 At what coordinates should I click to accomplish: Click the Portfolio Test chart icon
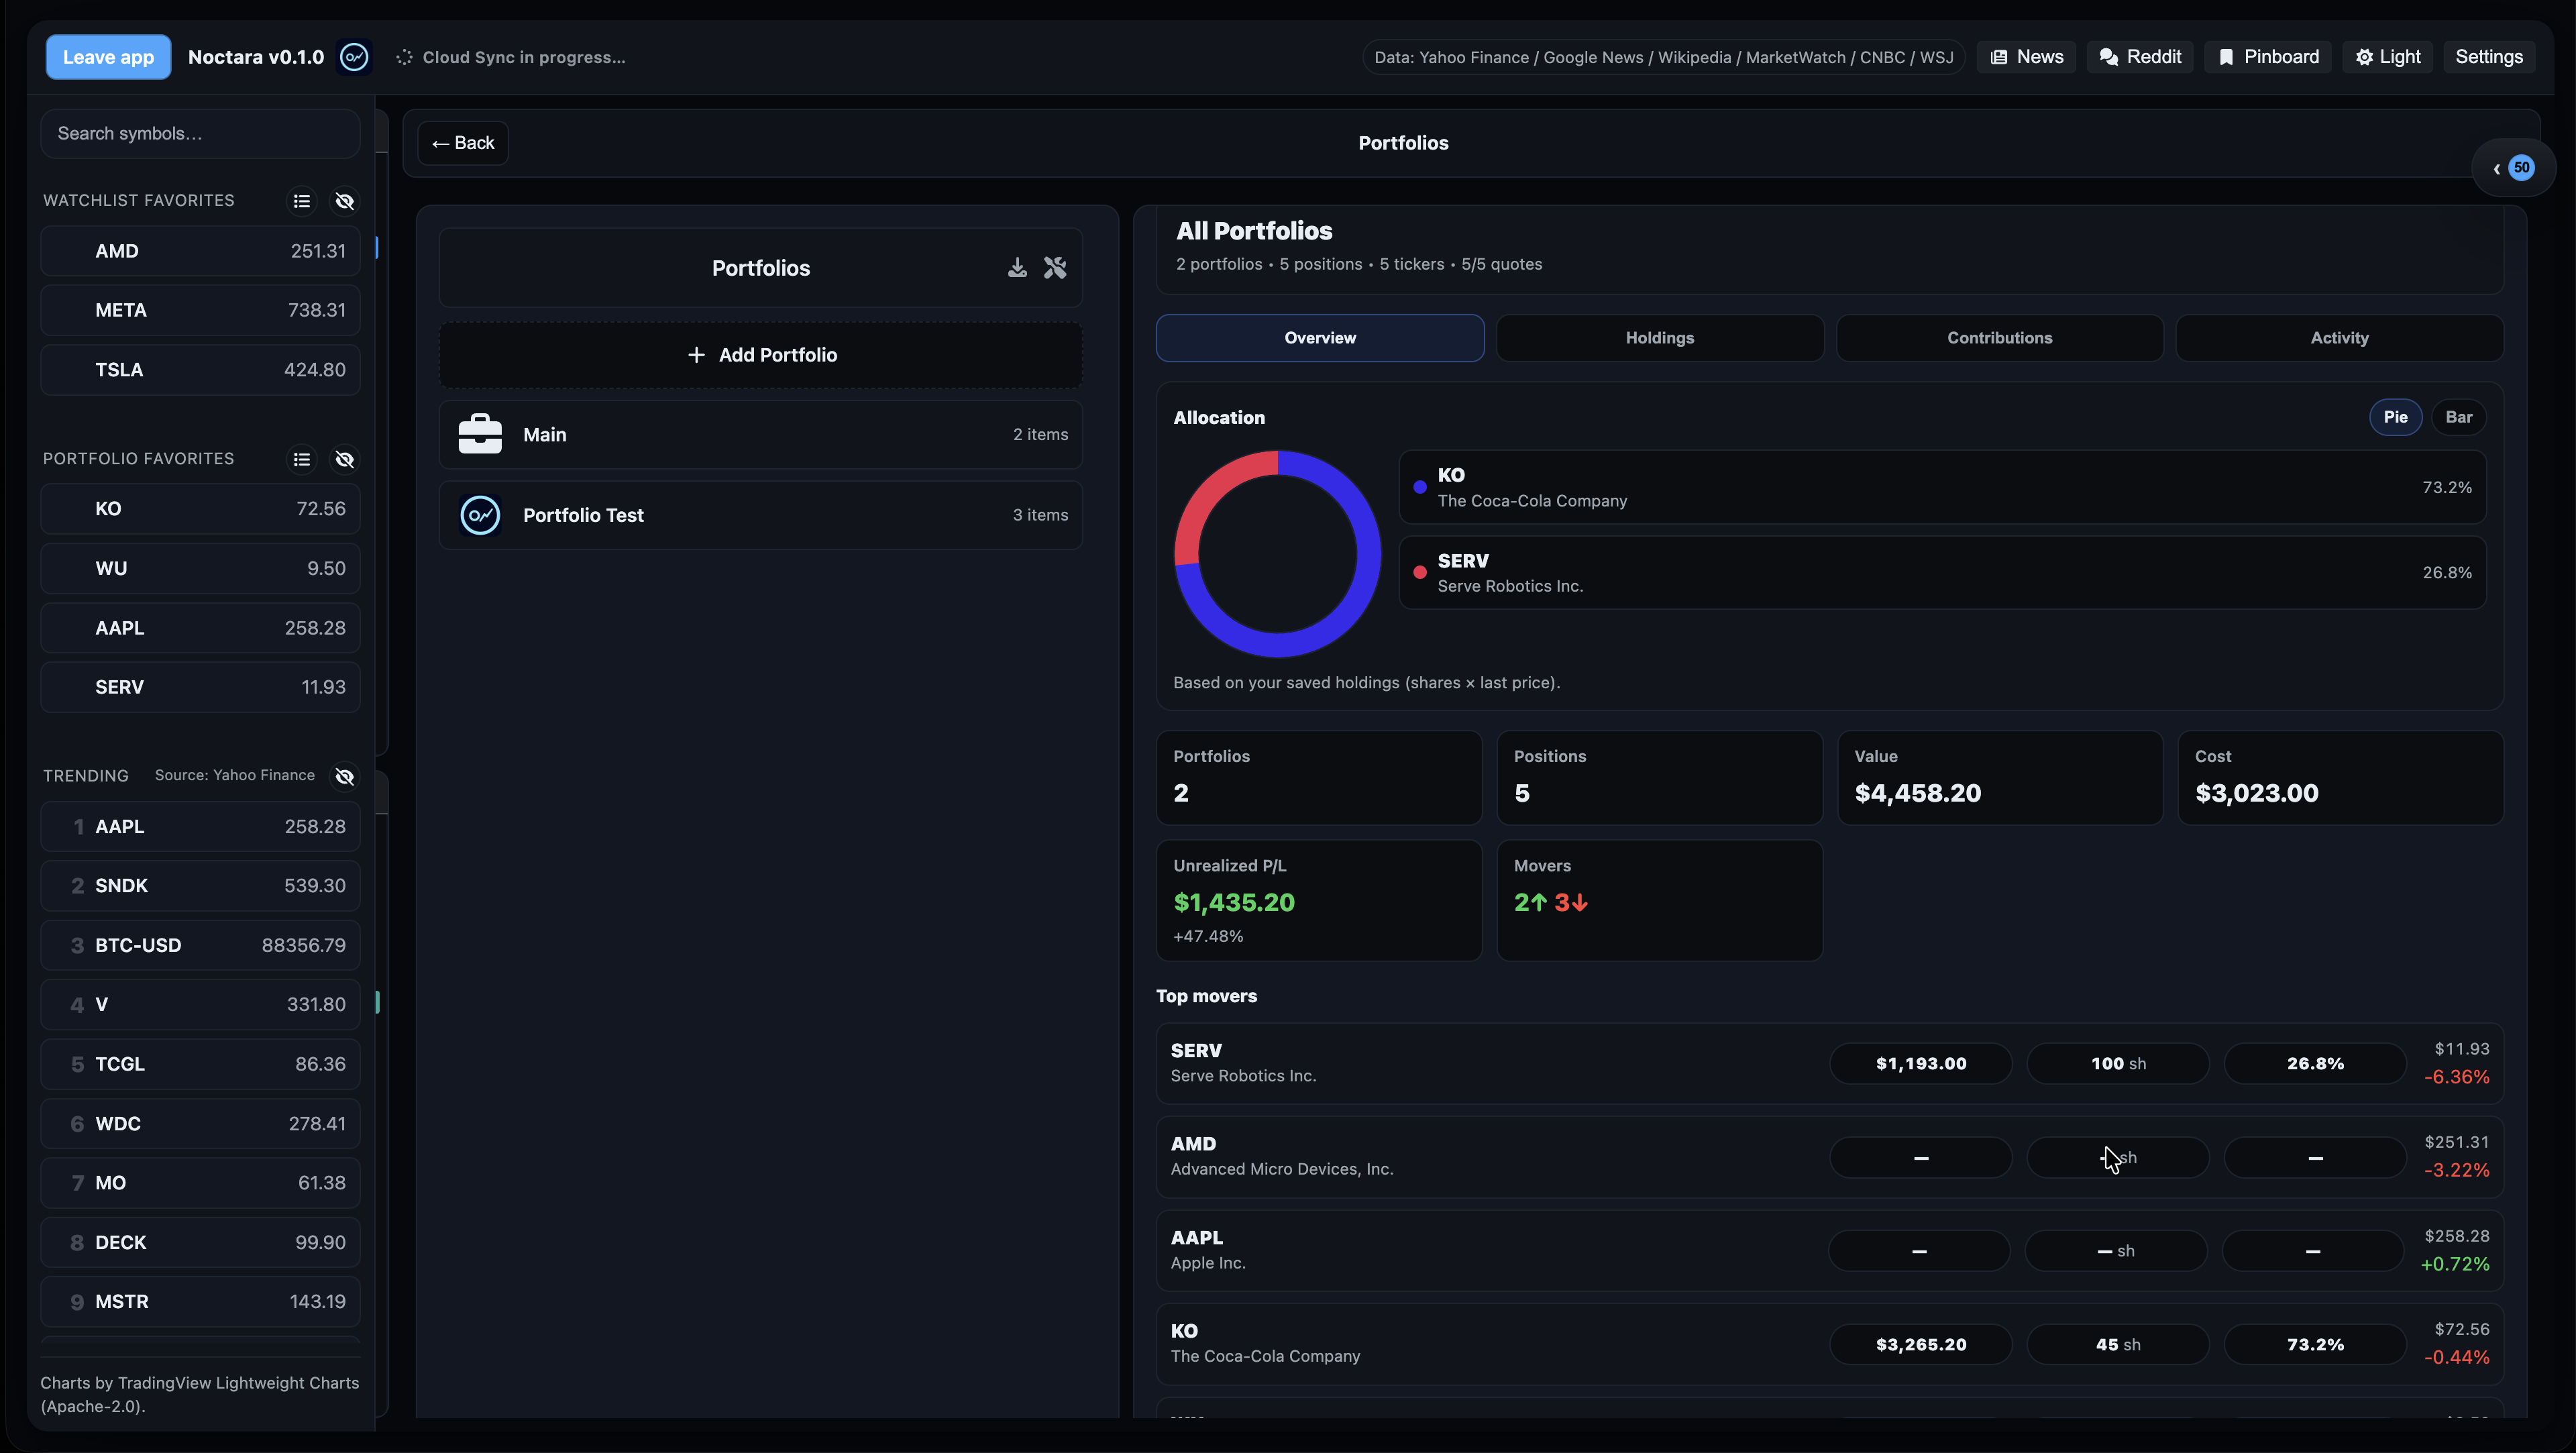click(480, 516)
